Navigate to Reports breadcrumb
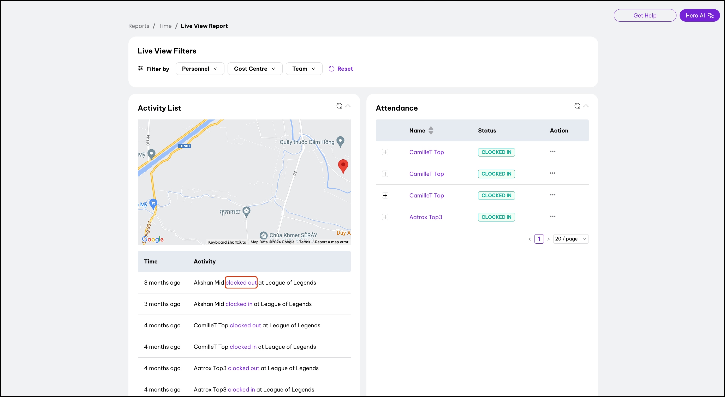Viewport: 725px width, 397px height. coord(139,26)
